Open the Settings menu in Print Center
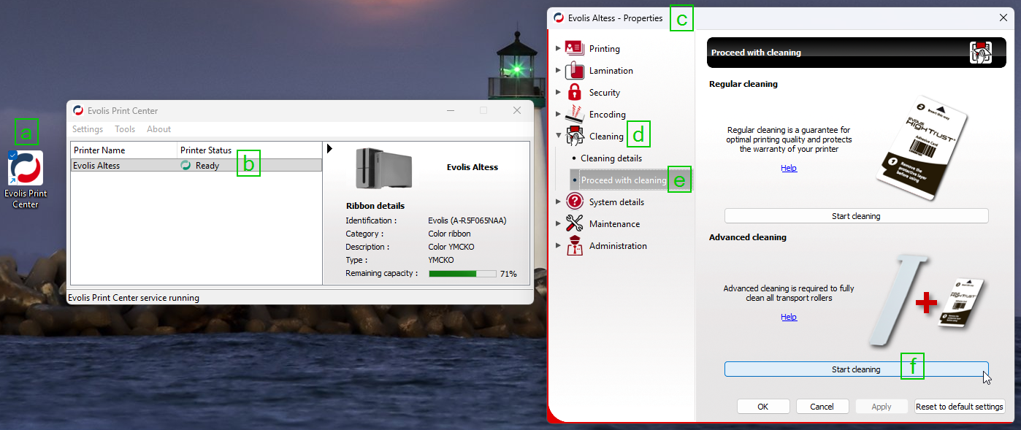This screenshot has width=1021, height=430. pos(88,129)
